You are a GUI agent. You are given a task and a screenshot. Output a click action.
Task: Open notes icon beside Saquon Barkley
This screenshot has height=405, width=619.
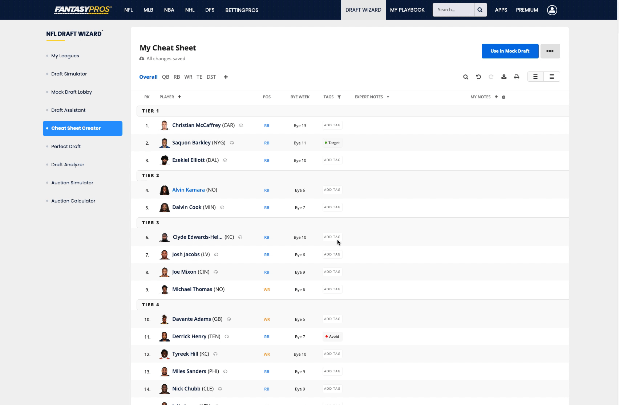pyautogui.click(x=232, y=143)
